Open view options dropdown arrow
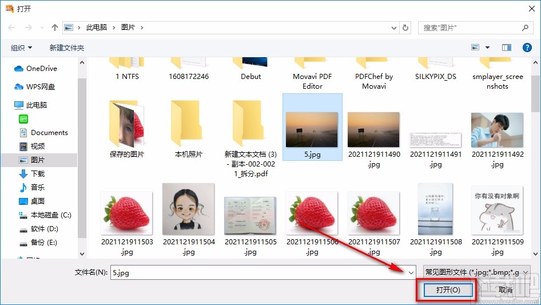Viewport: 541px width, 305px height. tap(487, 47)
